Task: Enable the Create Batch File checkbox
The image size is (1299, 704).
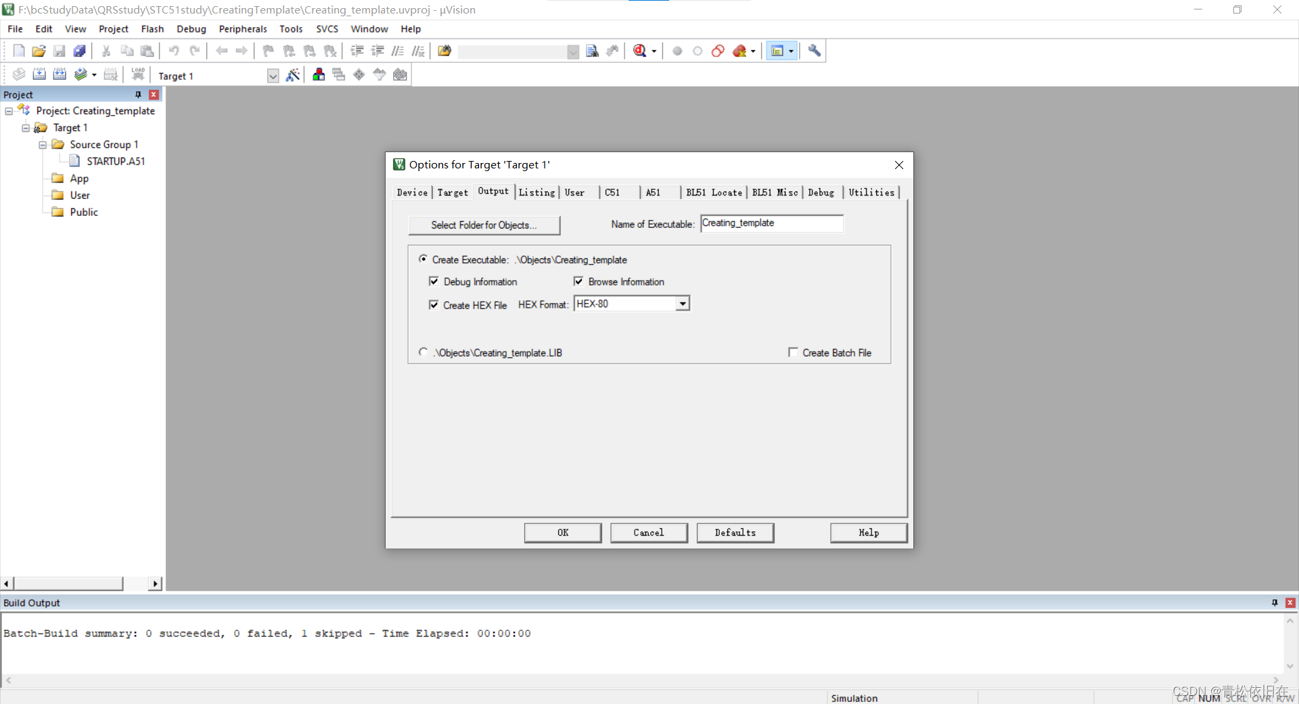Action: [793, 352]
